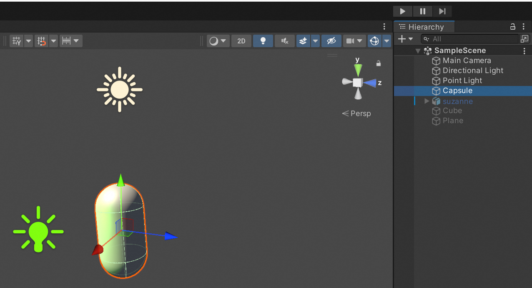The height and width of the screenshot is (288, 532).
Task: Toggle the orientation gizmo rotation lock
Action: [x=379, y=63]
